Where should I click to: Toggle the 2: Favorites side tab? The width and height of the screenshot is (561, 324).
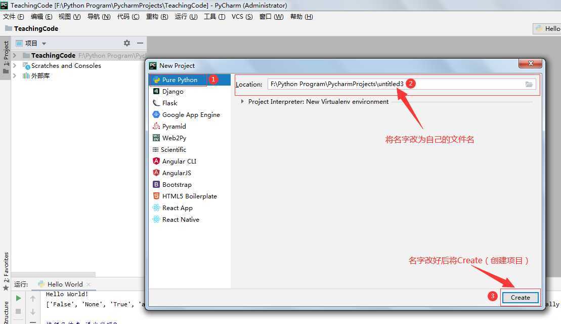6,271
